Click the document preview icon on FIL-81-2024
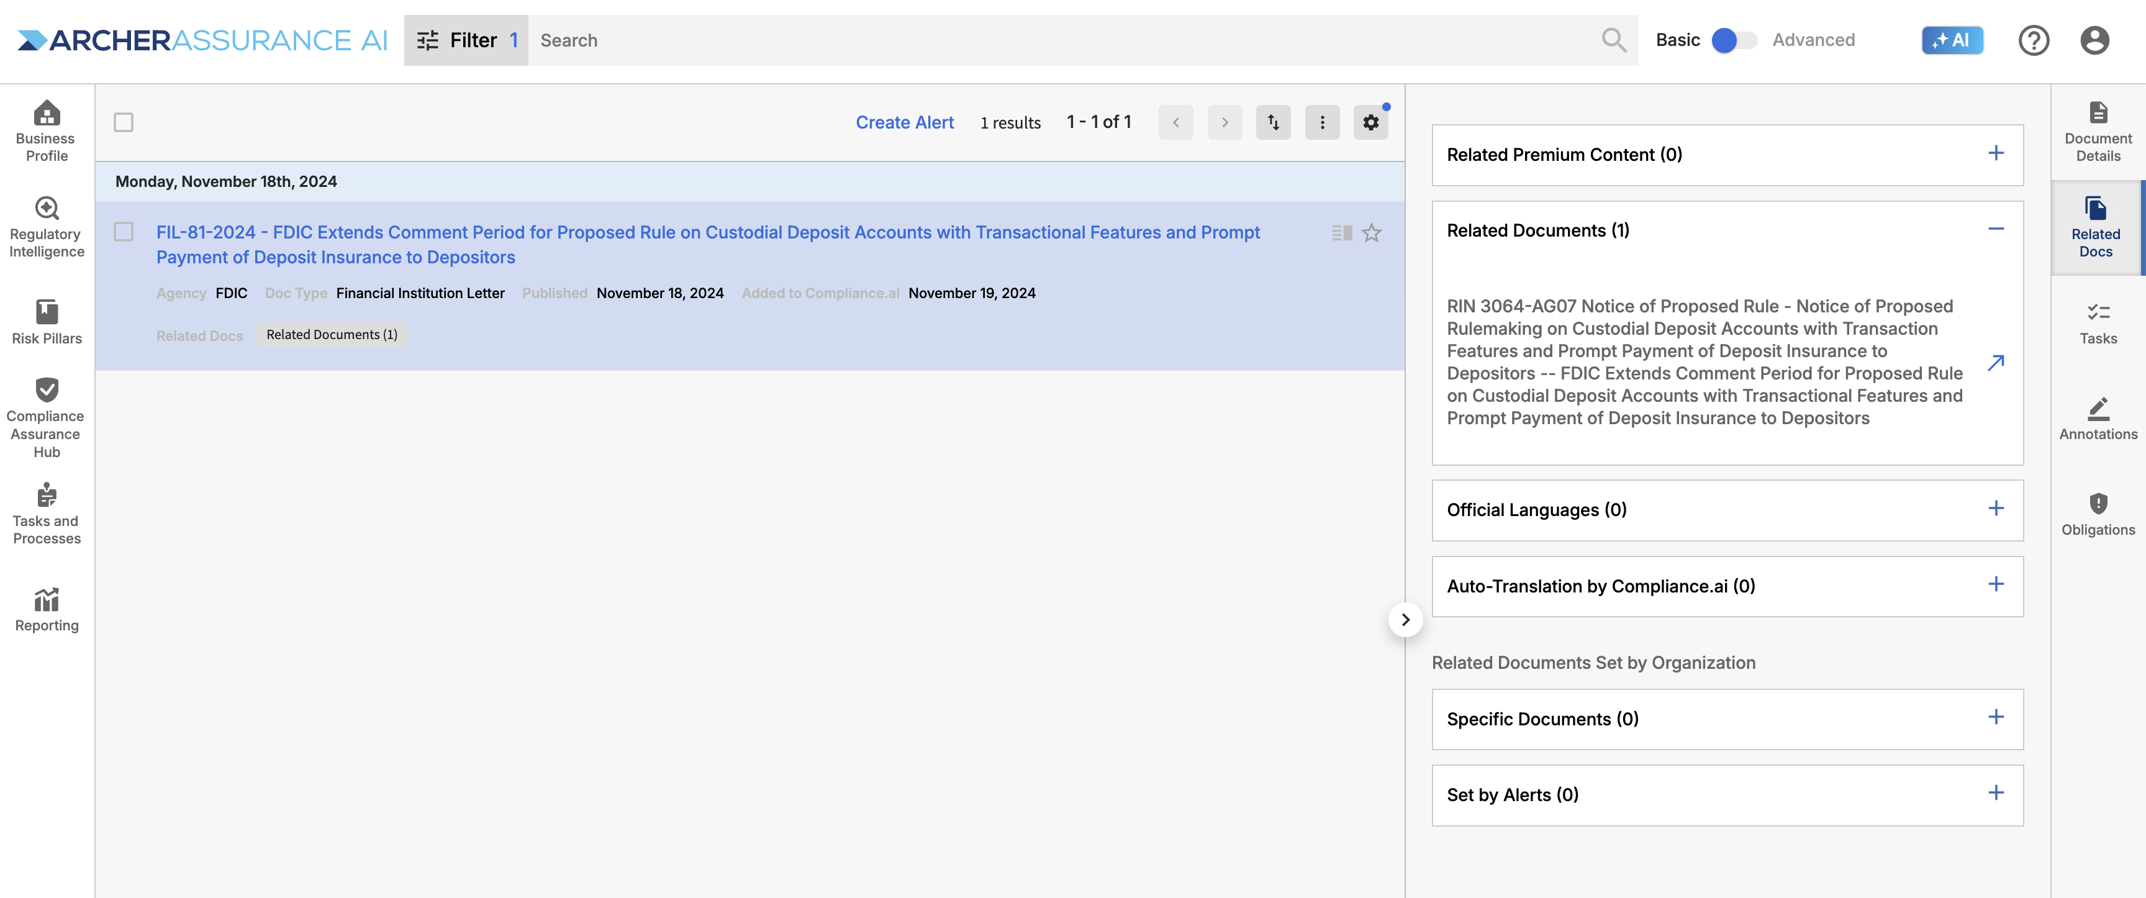Viewport: 2146px width, 898px height. click(1341, 234)
